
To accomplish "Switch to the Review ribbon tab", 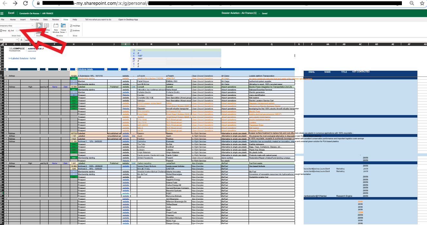I will coord(55,20).
